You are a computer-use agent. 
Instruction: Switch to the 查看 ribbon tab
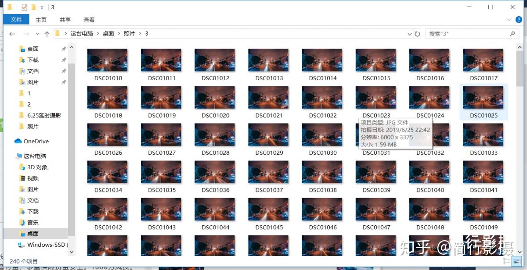pyautogui.click(x=89, y=20)
